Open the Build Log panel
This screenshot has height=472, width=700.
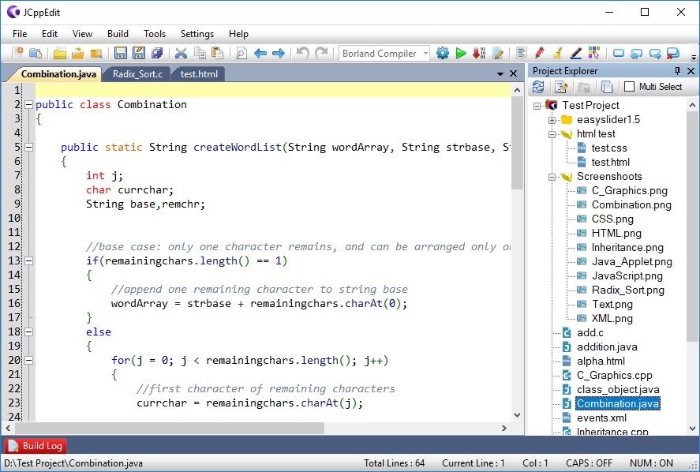pyautogui.click(x=36, y=446)
